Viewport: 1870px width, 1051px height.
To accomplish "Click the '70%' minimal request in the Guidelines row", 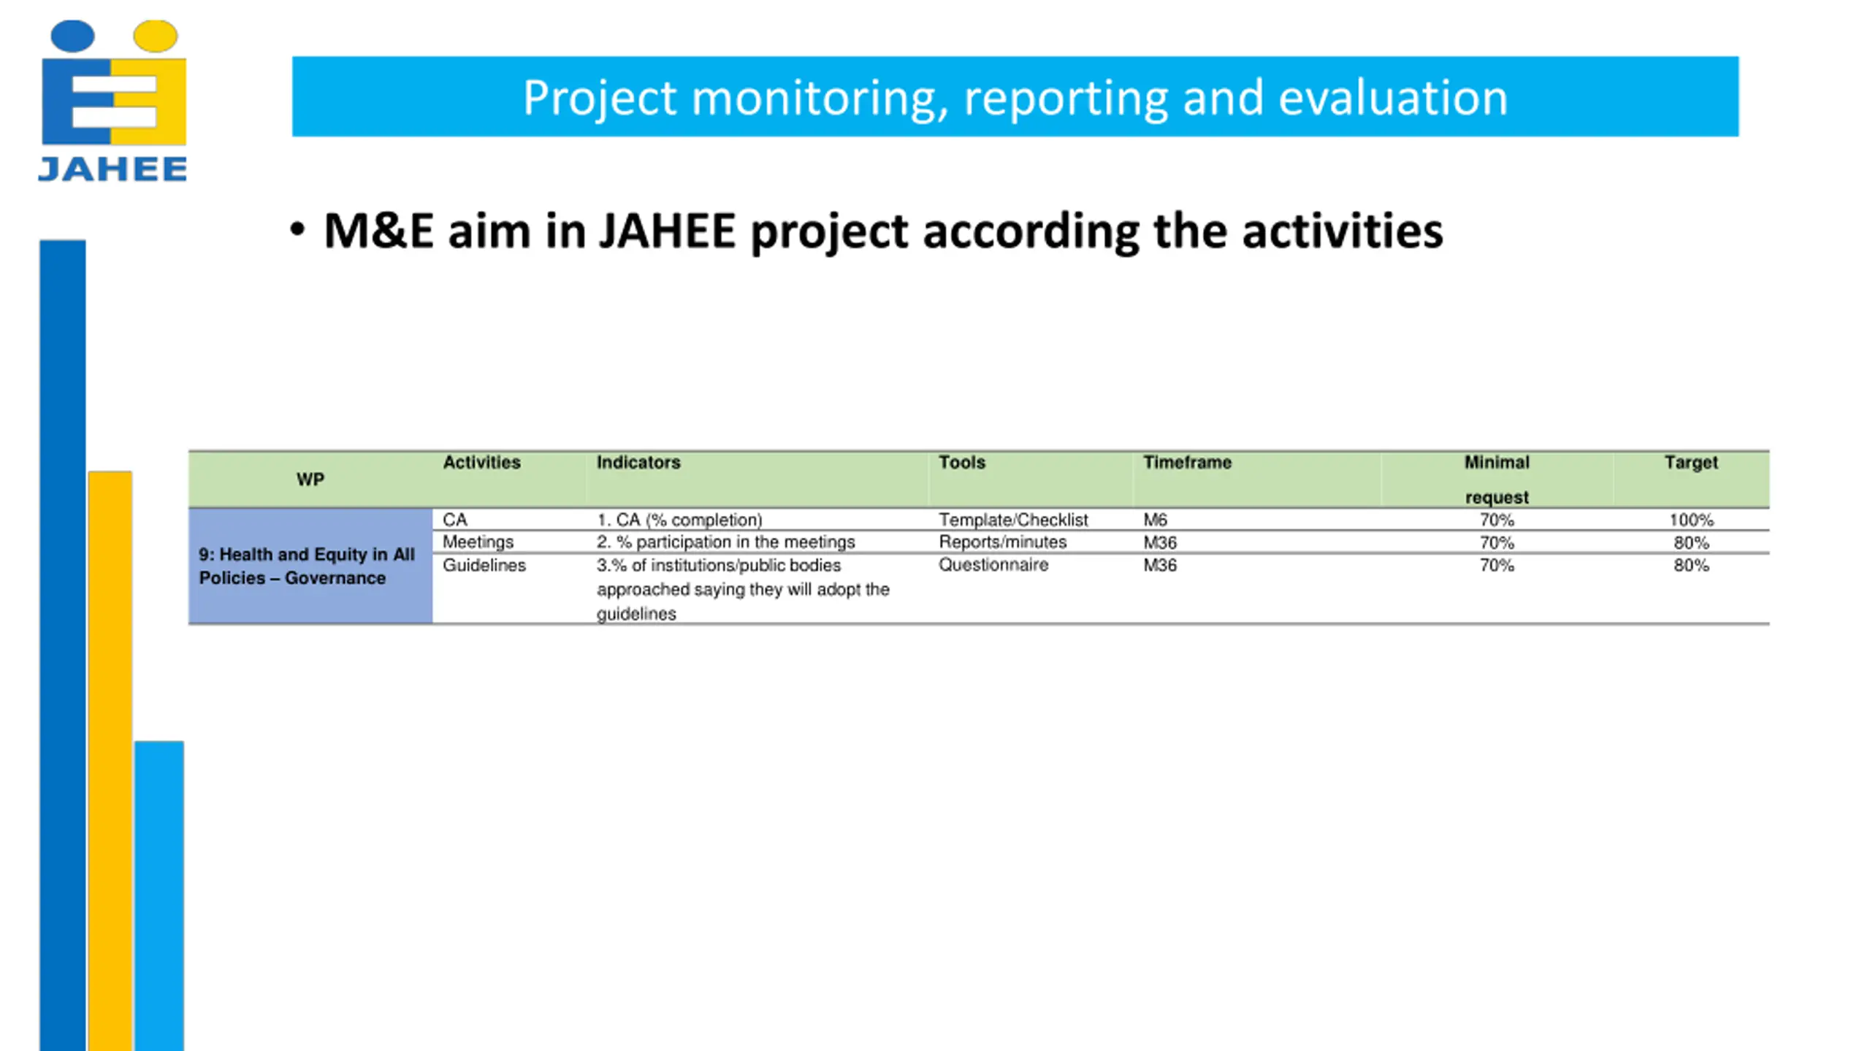I will point(1497,565).
